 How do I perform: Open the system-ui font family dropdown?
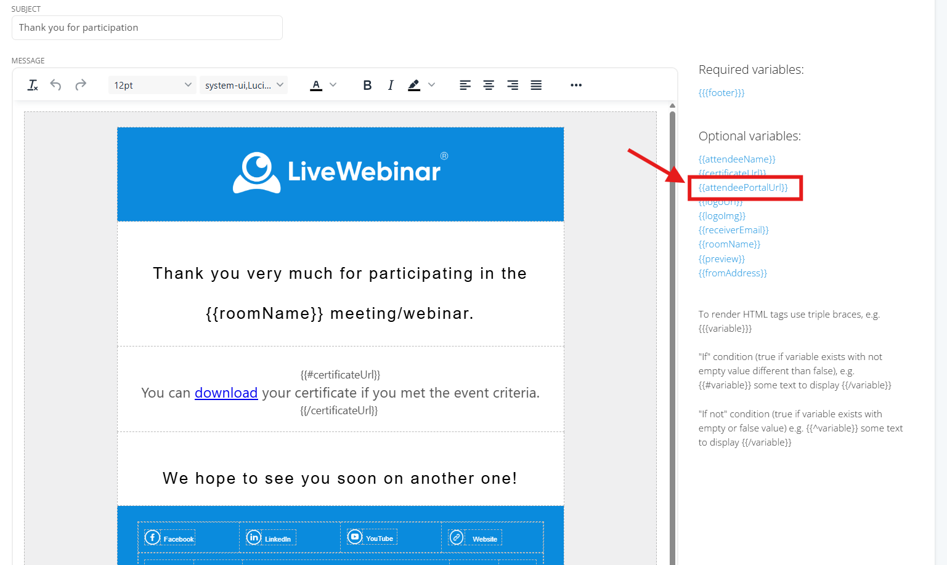click(x=244, y=85)
